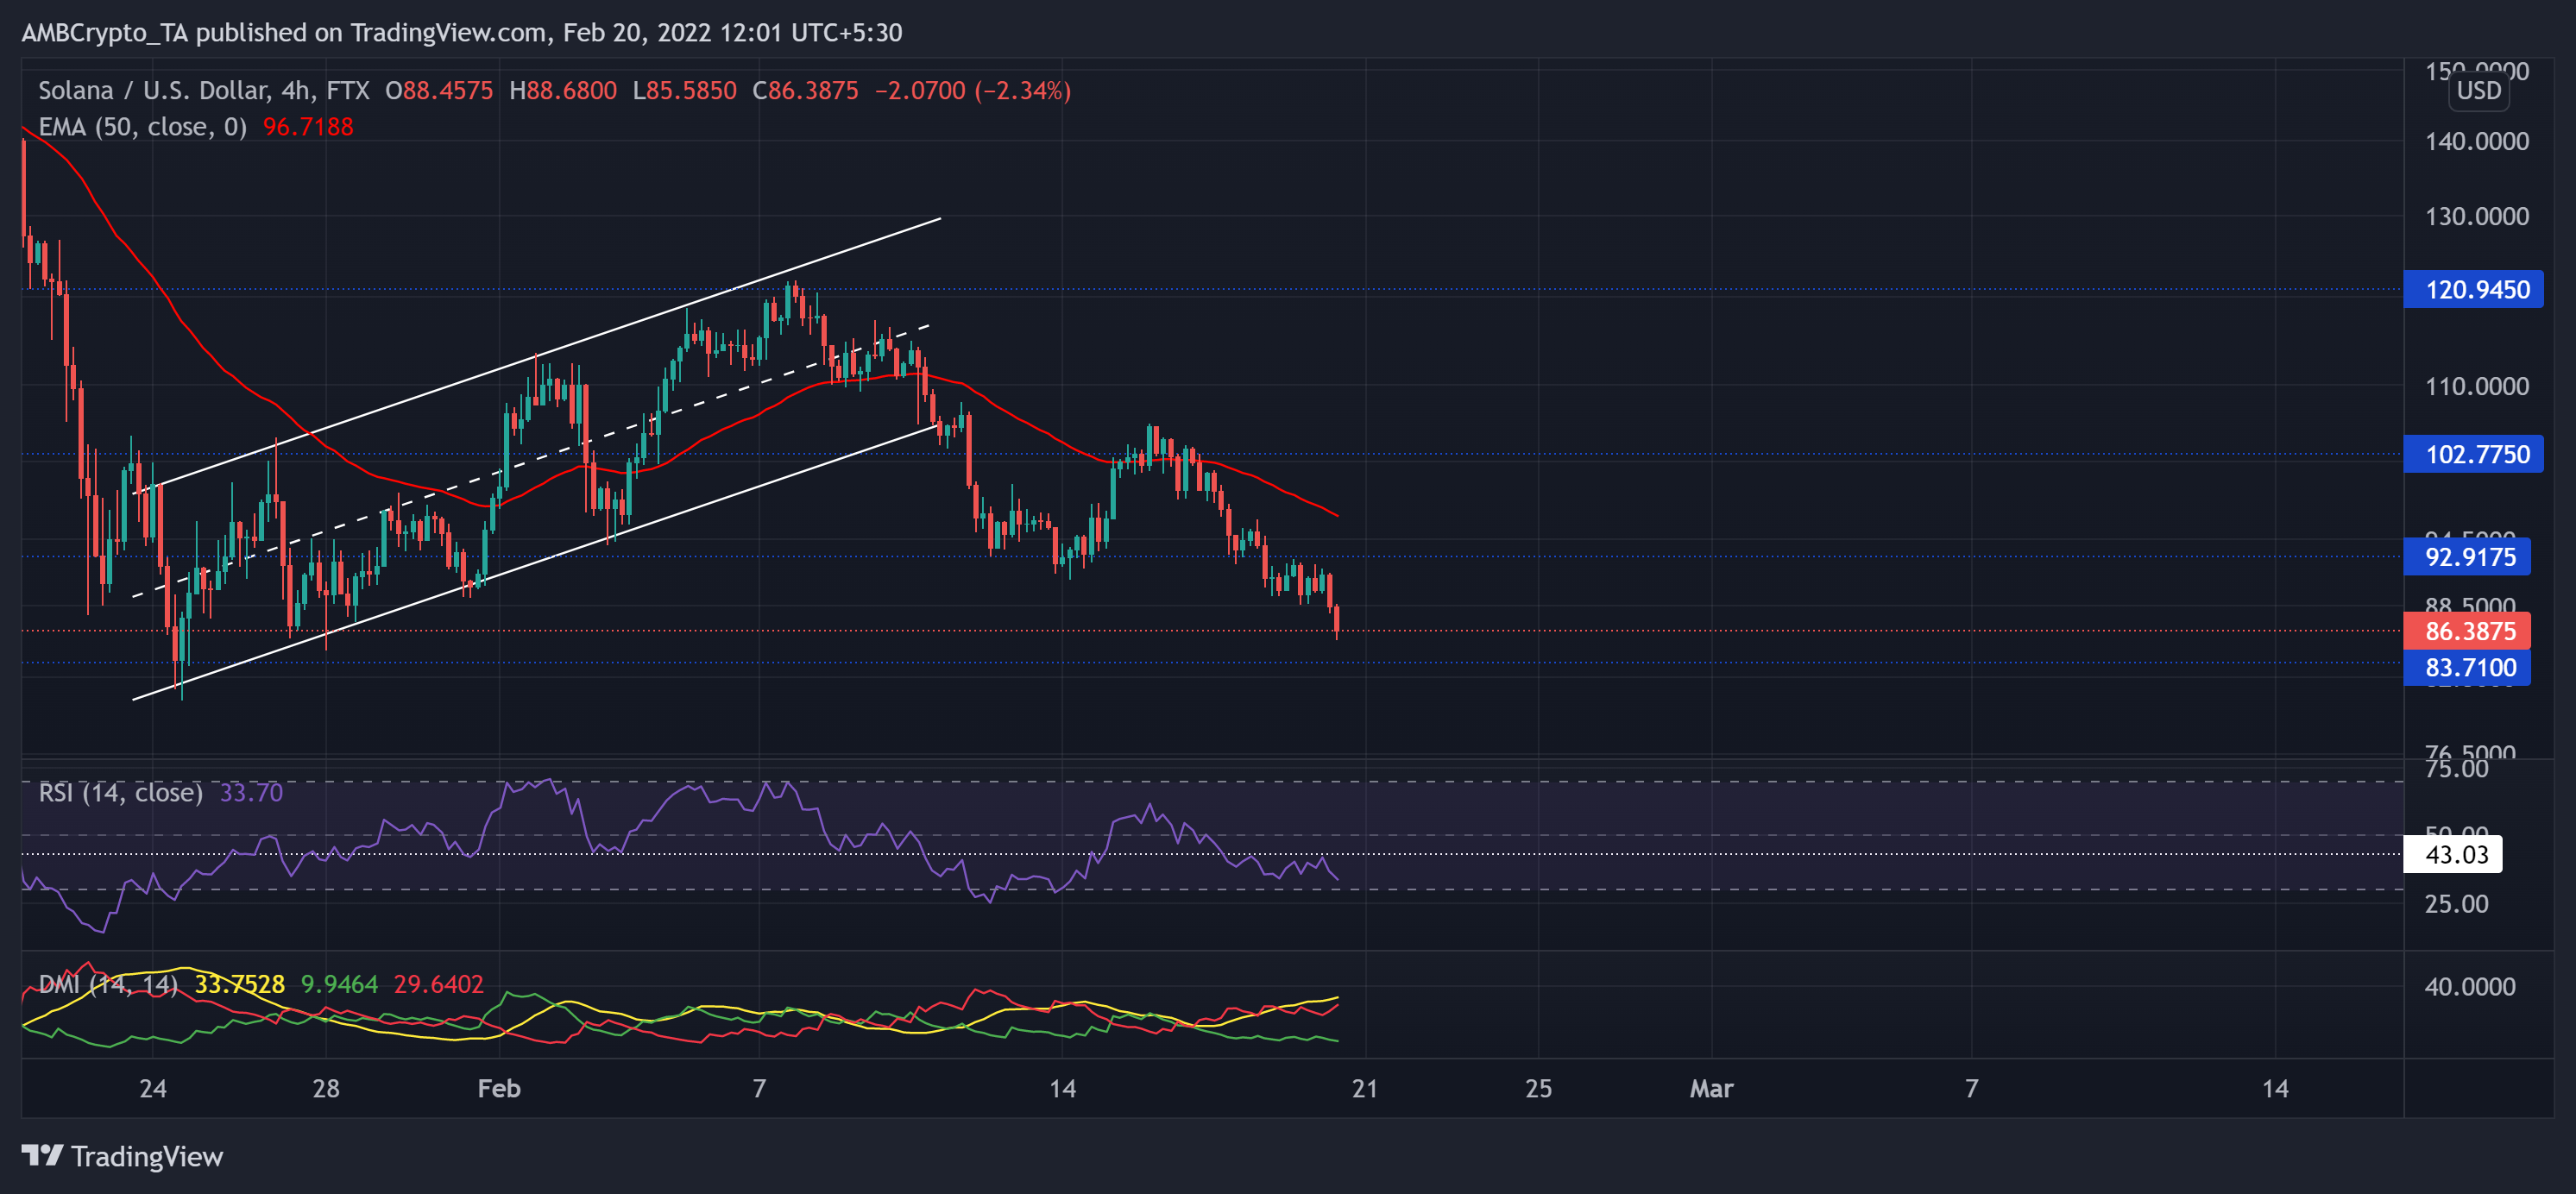Select the 102.7750 price level label
The image size is (2576, 1194).
coord(2473,454)
